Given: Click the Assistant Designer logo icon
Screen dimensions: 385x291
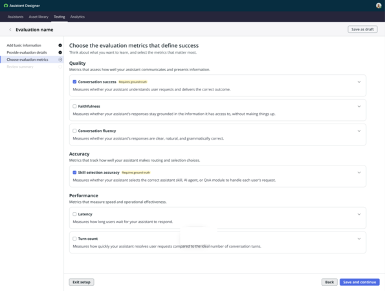Looking at the screenshot, I should [x=6, y=5].
